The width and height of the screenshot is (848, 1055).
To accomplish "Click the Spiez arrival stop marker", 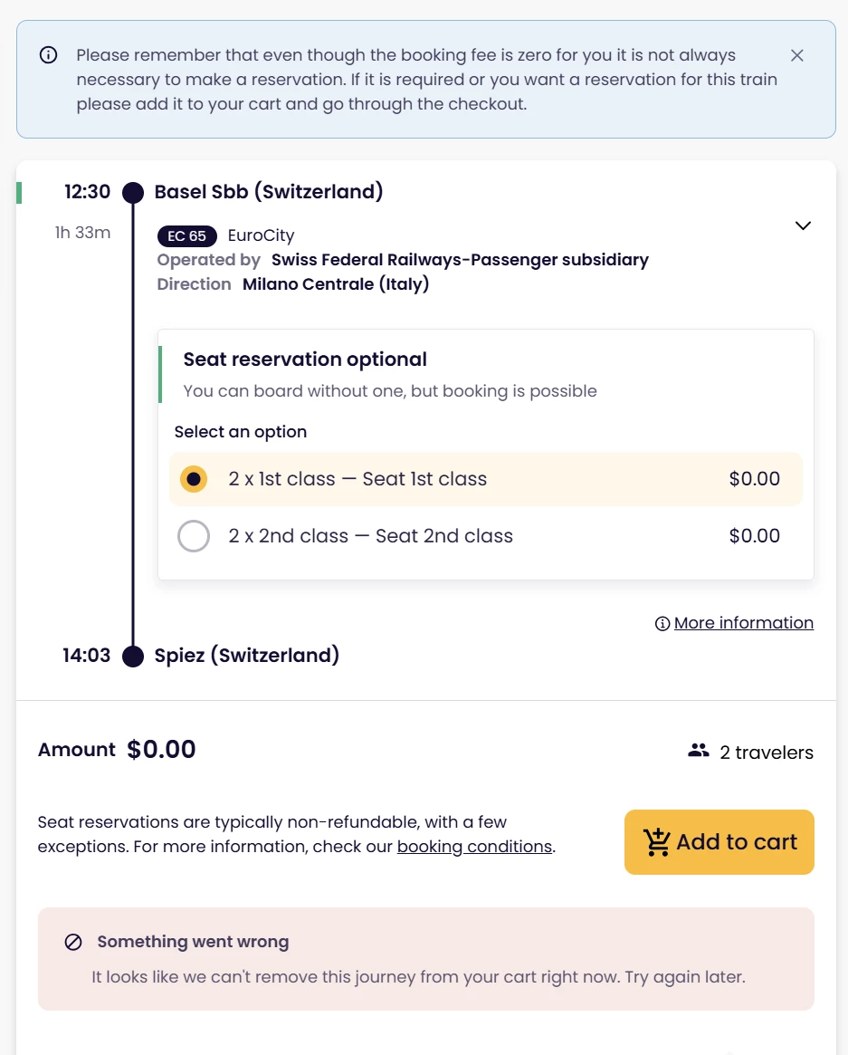I will [133, 656].
